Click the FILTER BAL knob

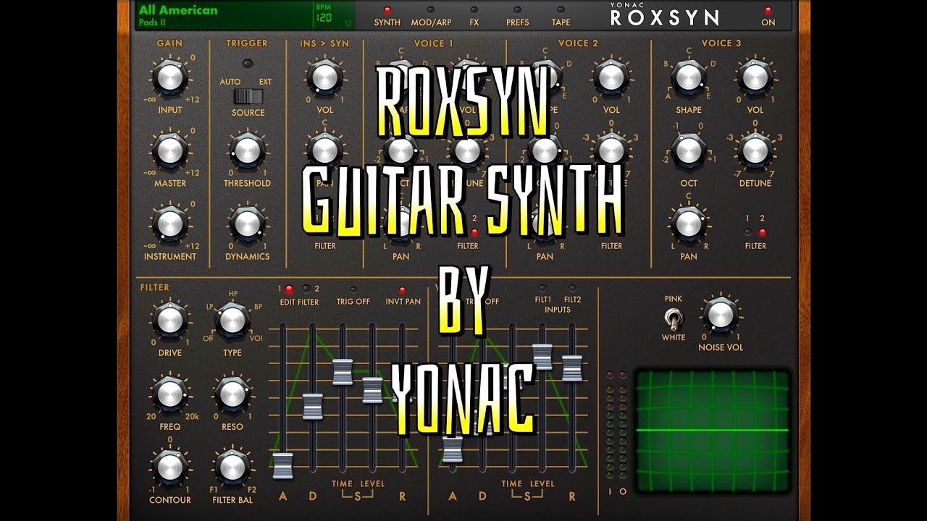[x=232, y=467]
